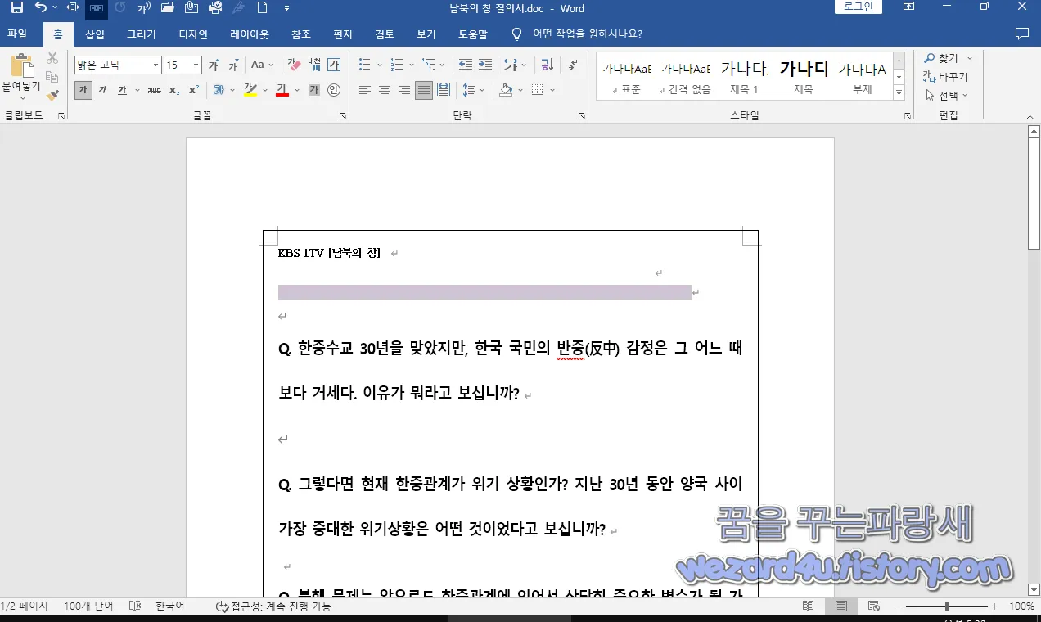This screenshot has width=1041, height=622.
Task: Apply the 제목 1 style
Action: point(744,75)
